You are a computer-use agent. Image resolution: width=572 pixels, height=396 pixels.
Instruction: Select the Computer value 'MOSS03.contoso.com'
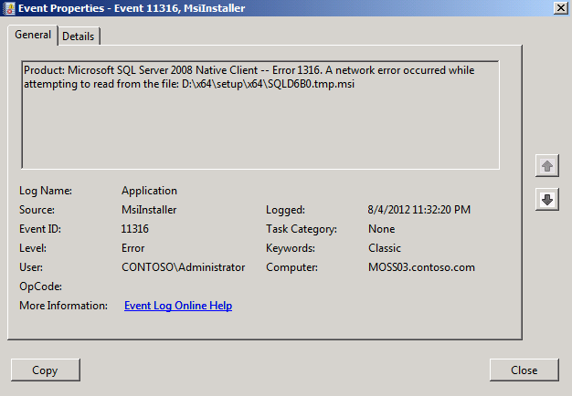coord(421,267)
